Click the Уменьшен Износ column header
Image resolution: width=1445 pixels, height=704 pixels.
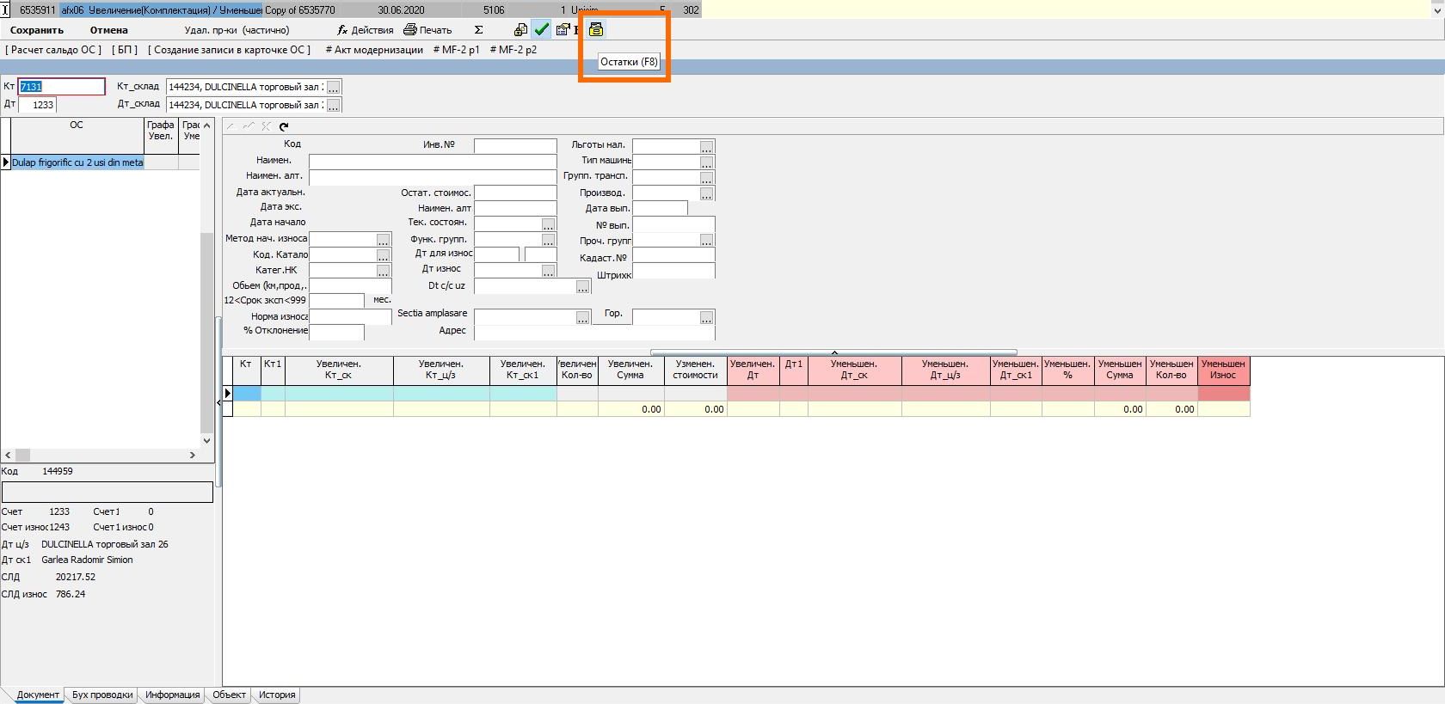tap(1223, 370)
